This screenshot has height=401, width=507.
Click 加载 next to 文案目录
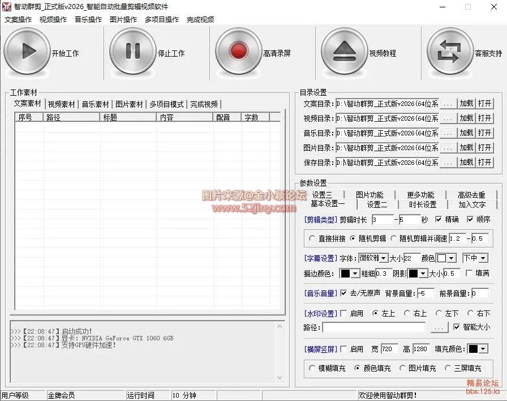pos(466,104)
